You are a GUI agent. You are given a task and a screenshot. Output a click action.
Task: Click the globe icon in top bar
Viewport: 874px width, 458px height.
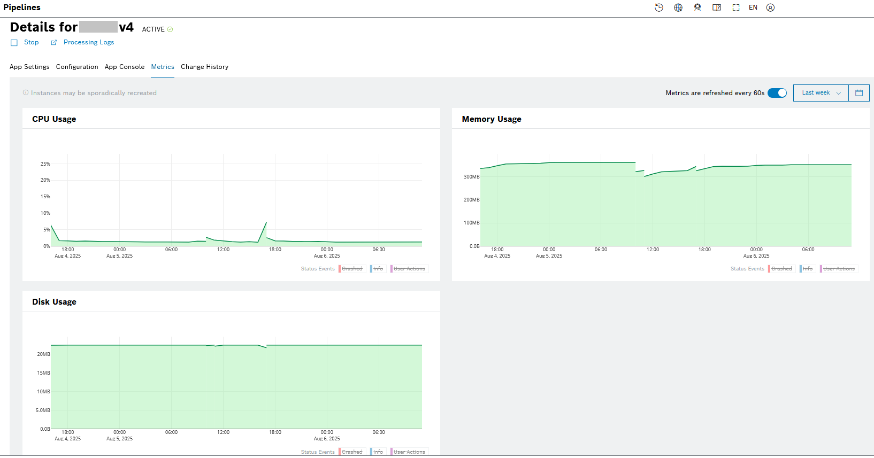[678, 7]
